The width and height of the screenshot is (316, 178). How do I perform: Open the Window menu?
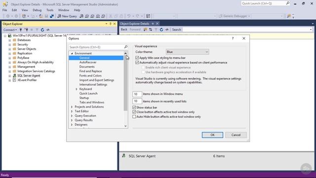tap(64, 10)
